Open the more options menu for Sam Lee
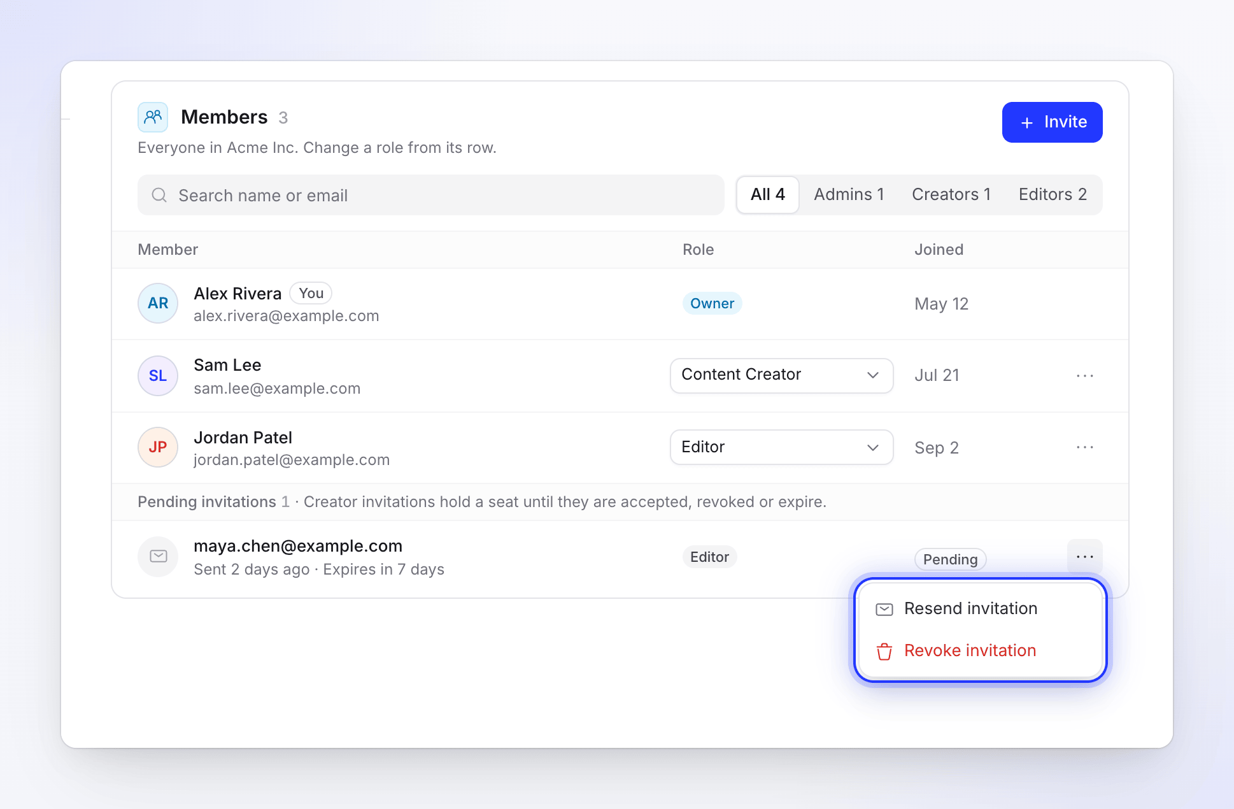This screenshot has width=1234, height=809. [x=1084, y=376]
